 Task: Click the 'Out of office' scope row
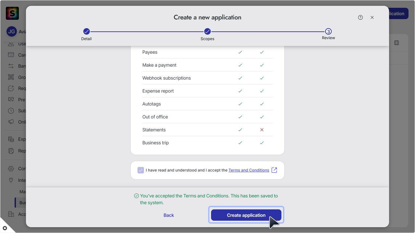click(207, 117)
